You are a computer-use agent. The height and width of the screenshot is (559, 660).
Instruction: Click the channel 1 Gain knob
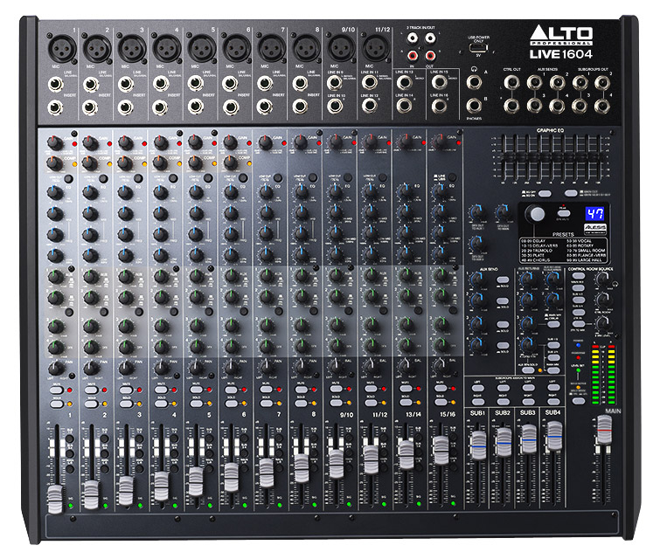(x=54, y=141)
